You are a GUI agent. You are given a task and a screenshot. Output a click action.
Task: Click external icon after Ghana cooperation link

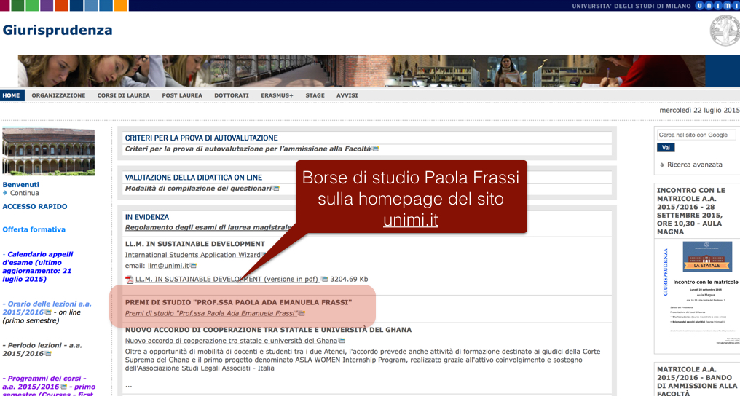(x=342, y=341)
